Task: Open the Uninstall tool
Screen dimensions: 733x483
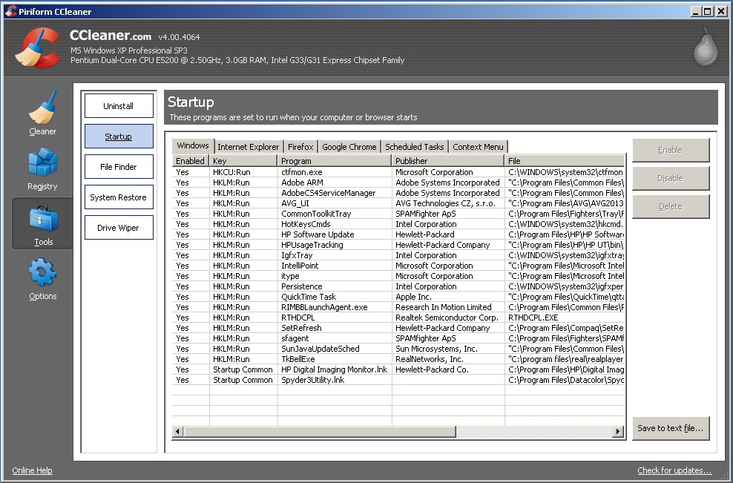Action: (x=119, y=105)
